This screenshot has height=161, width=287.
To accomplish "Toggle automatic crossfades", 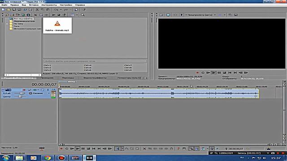I will 197,148.
